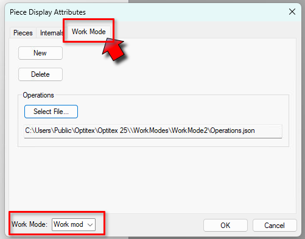Viewport: 305px width, 239px height.
Task: Cancel the Piece Display Attributes dialog
Action: pos(275,226)
